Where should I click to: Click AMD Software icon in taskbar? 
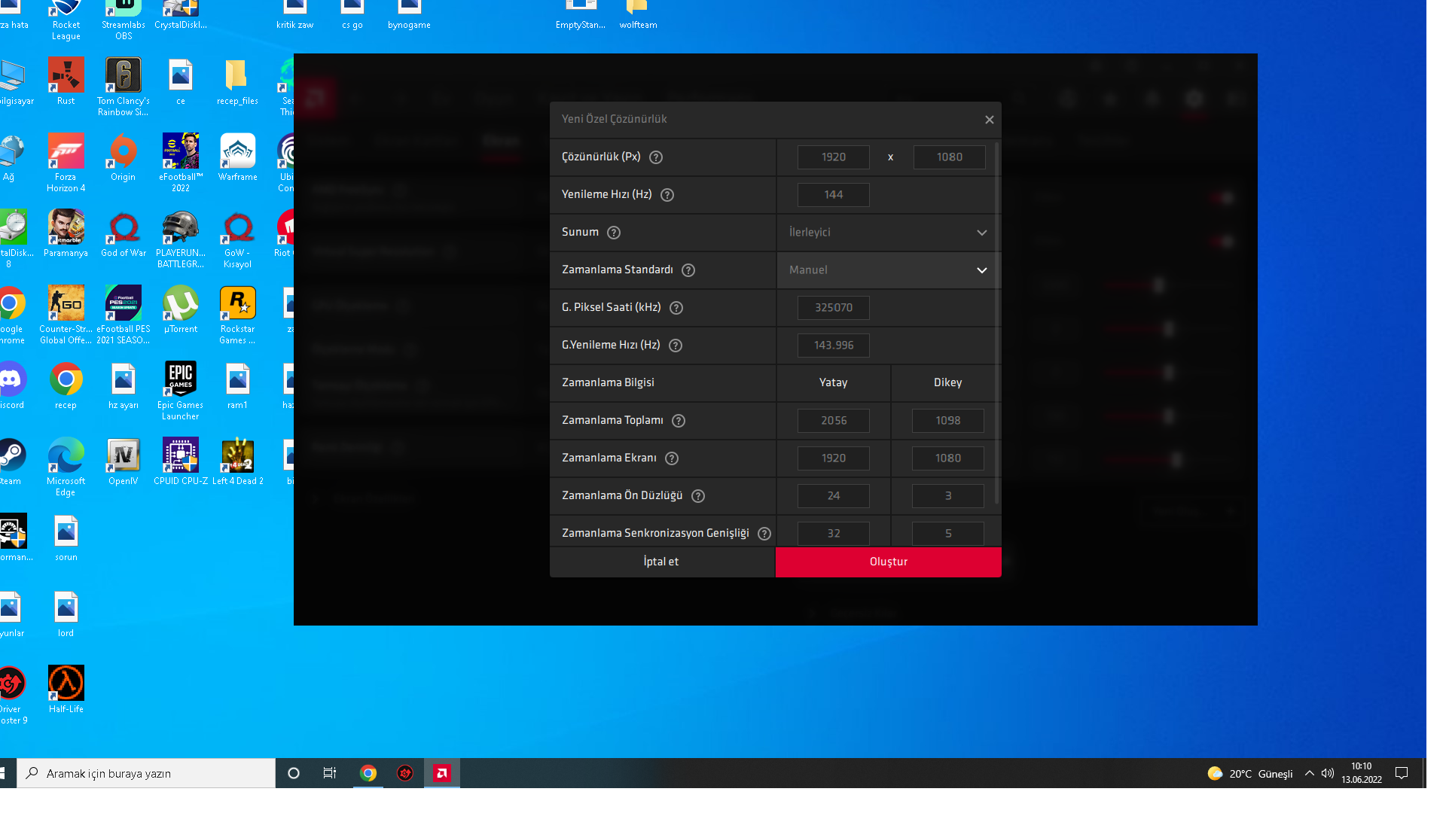442,773
